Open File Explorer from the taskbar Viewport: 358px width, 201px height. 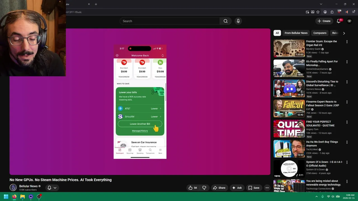click(22, 197)
